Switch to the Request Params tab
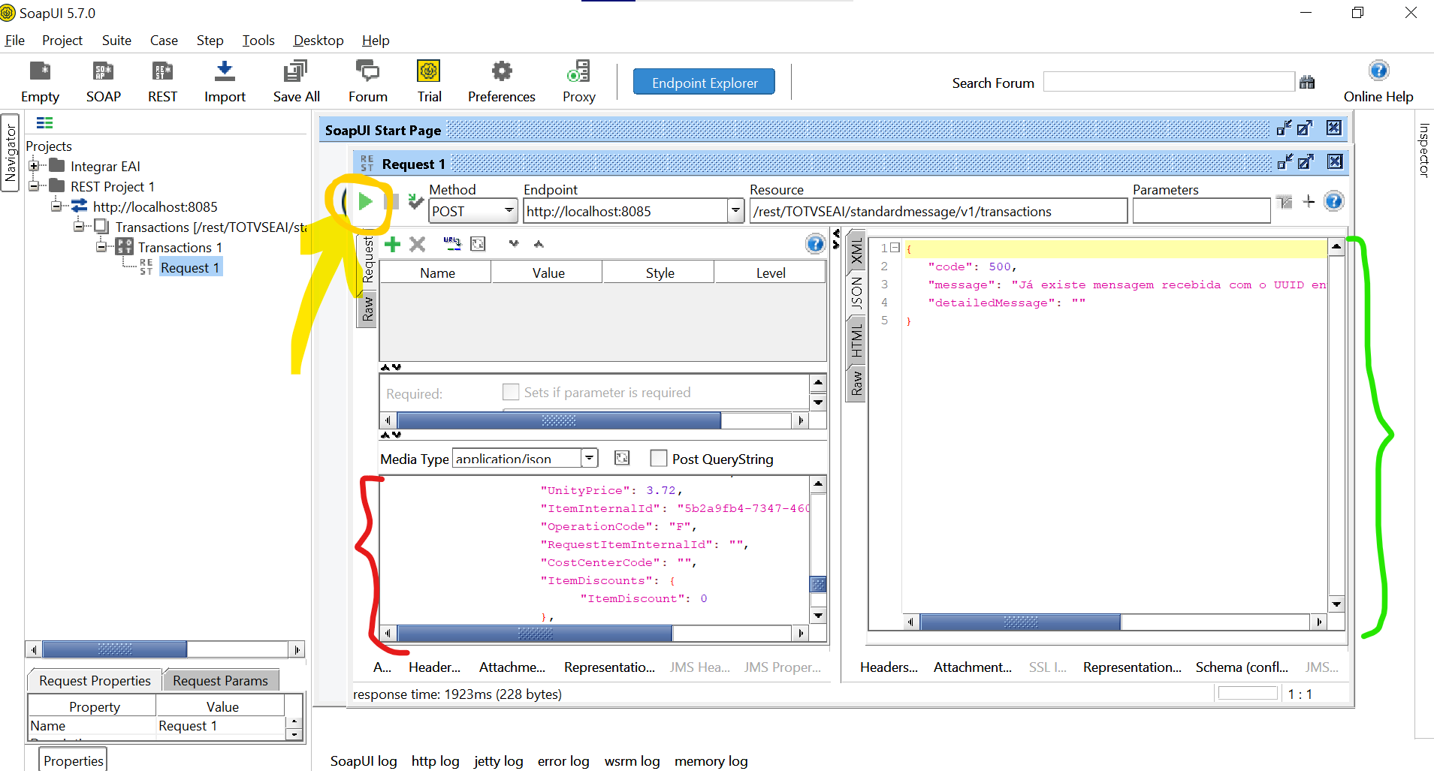The height and width of the screenshot is (771, 1434). point(220,680)
